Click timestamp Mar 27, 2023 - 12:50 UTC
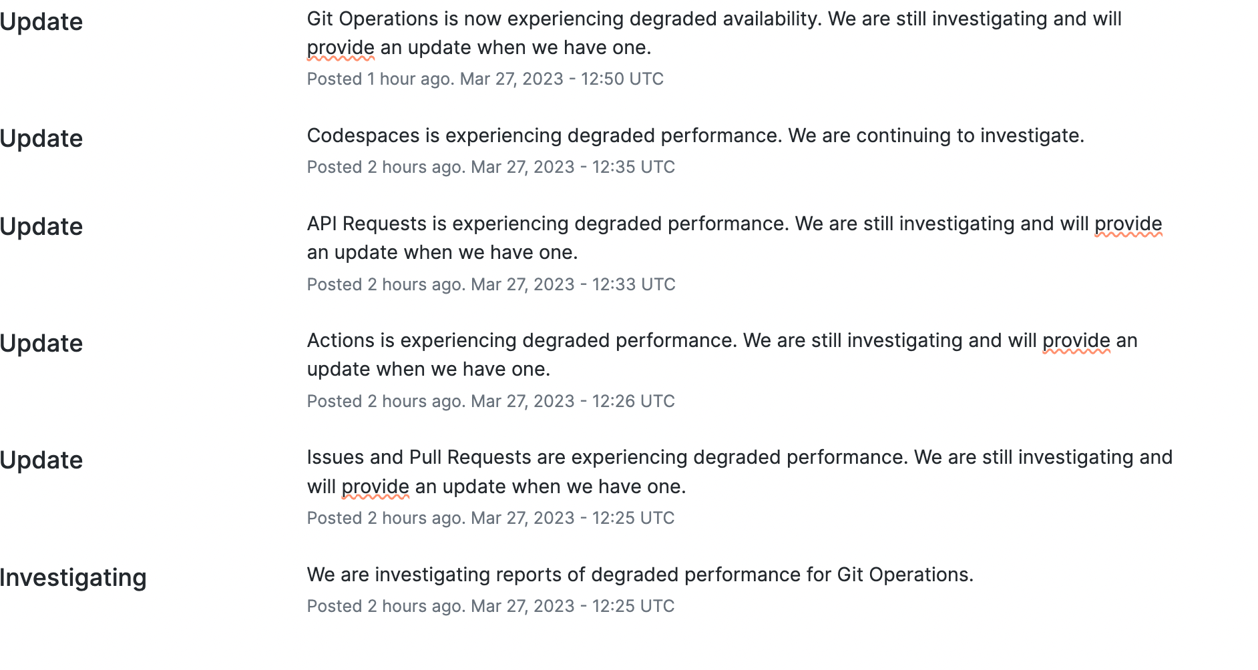The image size is (1258, 670). click(562, 79)
